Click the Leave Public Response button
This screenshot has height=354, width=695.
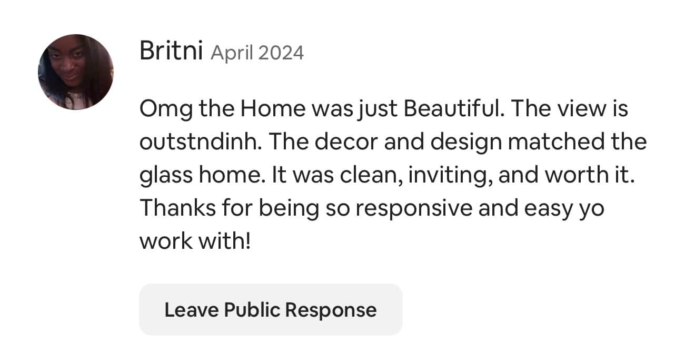tap(271, 309)
